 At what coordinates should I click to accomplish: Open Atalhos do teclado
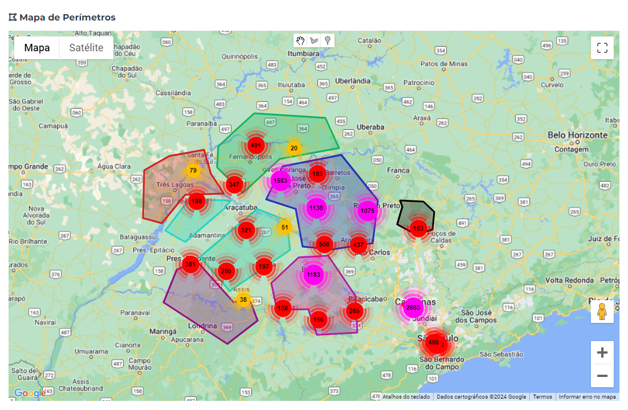click(x=406, y=397)
